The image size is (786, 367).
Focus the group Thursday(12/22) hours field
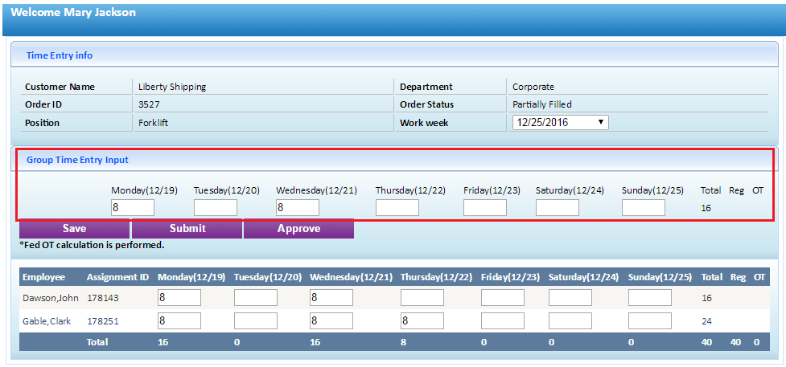tap(397, 207)
